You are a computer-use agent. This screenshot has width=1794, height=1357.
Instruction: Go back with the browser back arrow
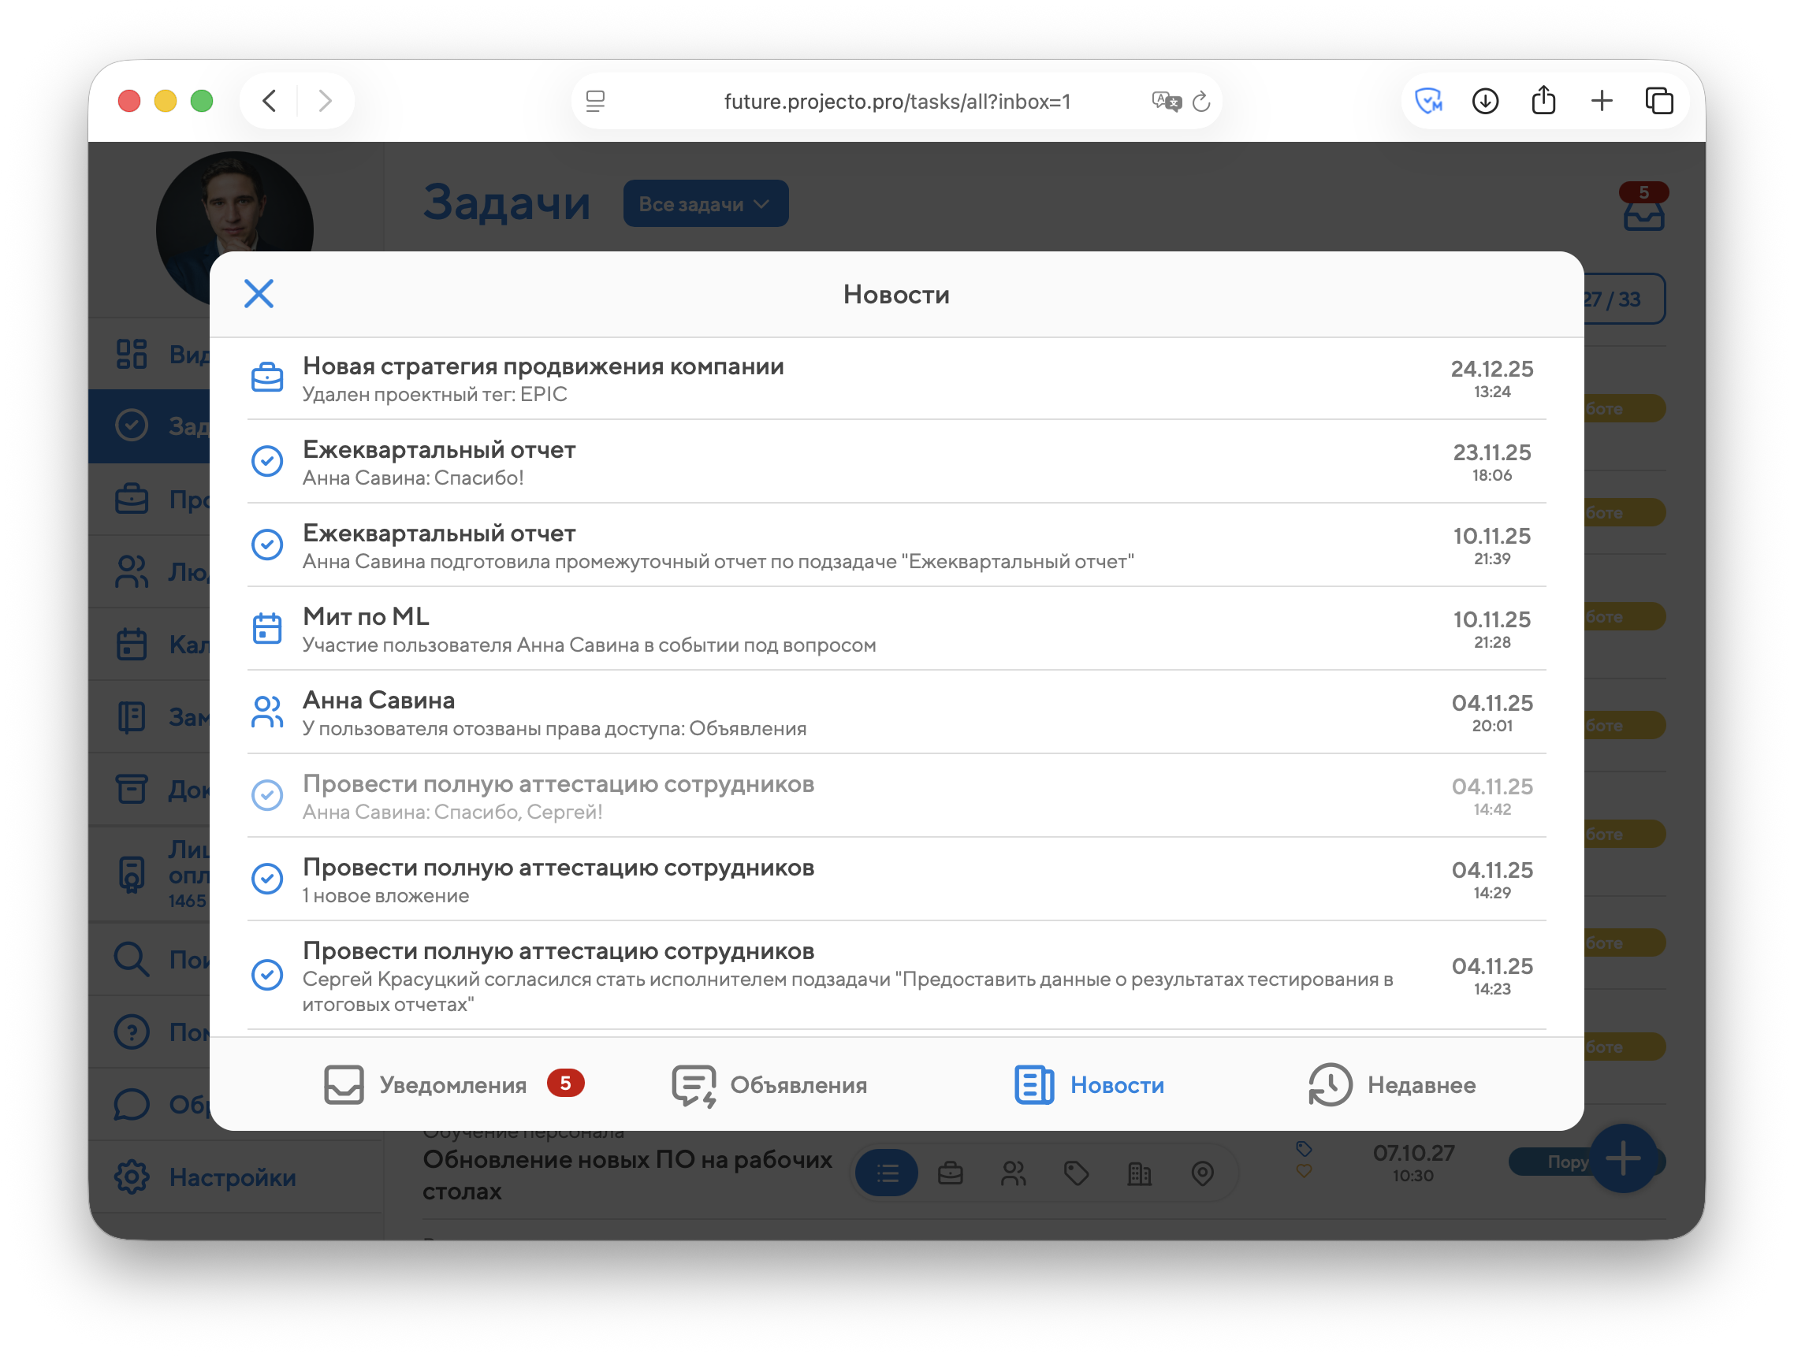point(270,102)
